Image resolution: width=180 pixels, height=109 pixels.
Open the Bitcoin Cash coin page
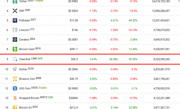(27, 49)
